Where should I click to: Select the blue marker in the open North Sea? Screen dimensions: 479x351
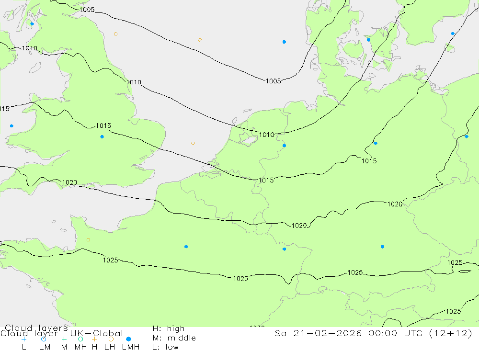pyautogui.click(x=284, y=42)
